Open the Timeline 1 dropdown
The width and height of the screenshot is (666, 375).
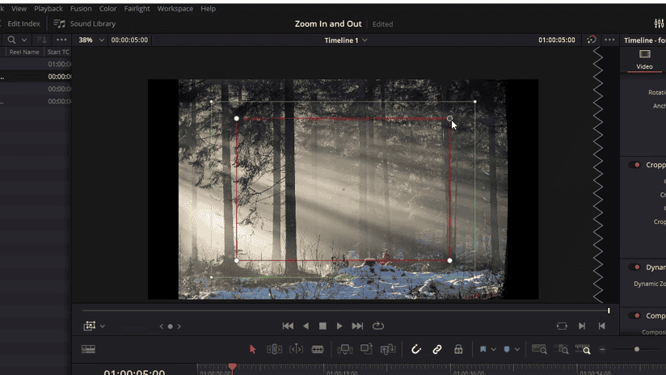(x=346, y=40)
